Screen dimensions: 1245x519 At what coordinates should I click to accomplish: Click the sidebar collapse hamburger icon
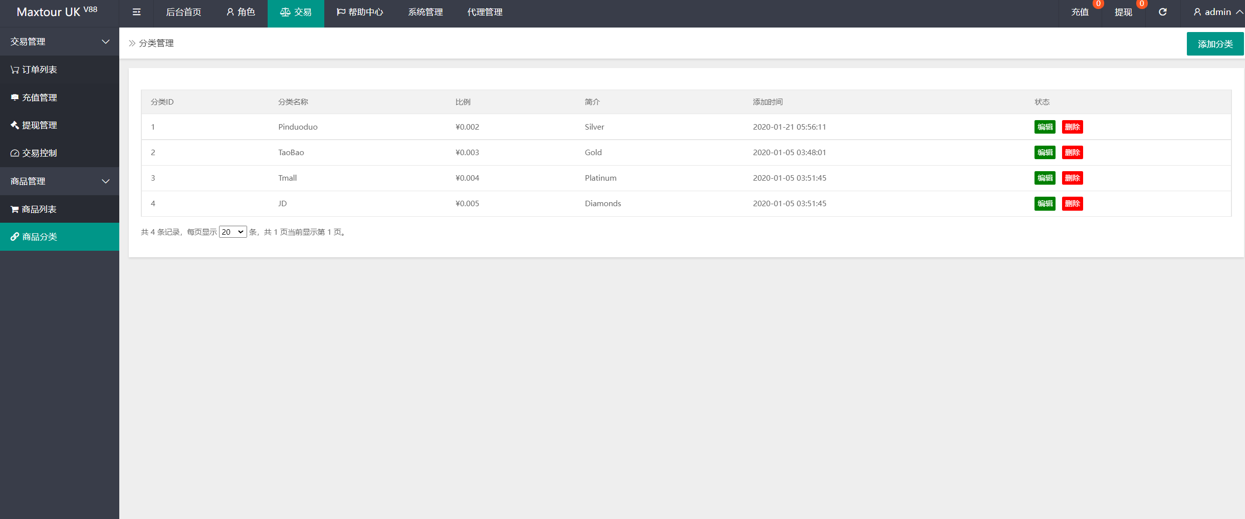tap(136, 12)
